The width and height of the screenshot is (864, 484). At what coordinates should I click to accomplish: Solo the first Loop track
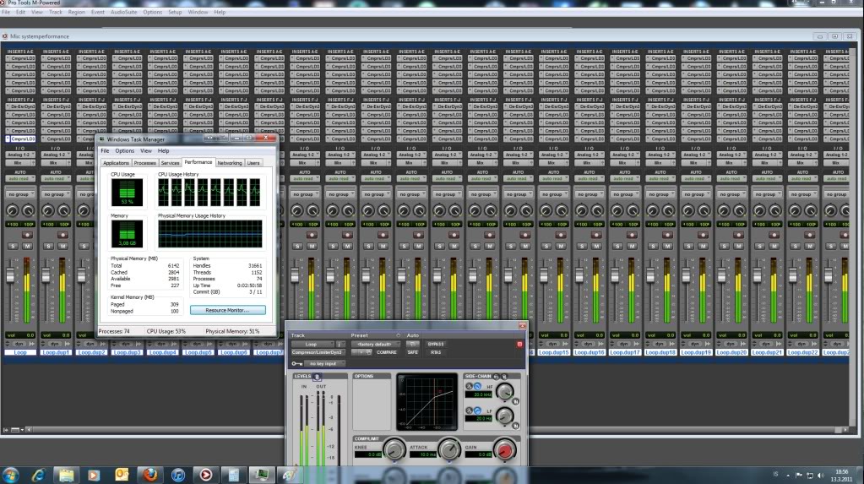[x=14, y=246]
